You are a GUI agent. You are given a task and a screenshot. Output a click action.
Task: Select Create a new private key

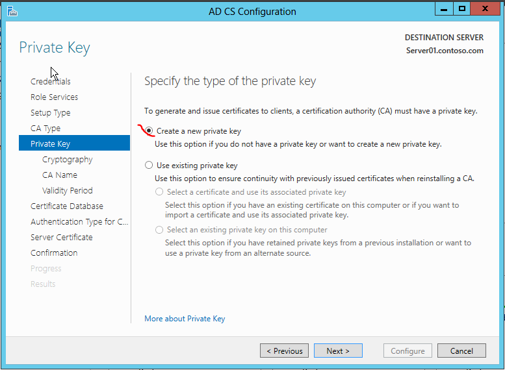tap(149, 131)
